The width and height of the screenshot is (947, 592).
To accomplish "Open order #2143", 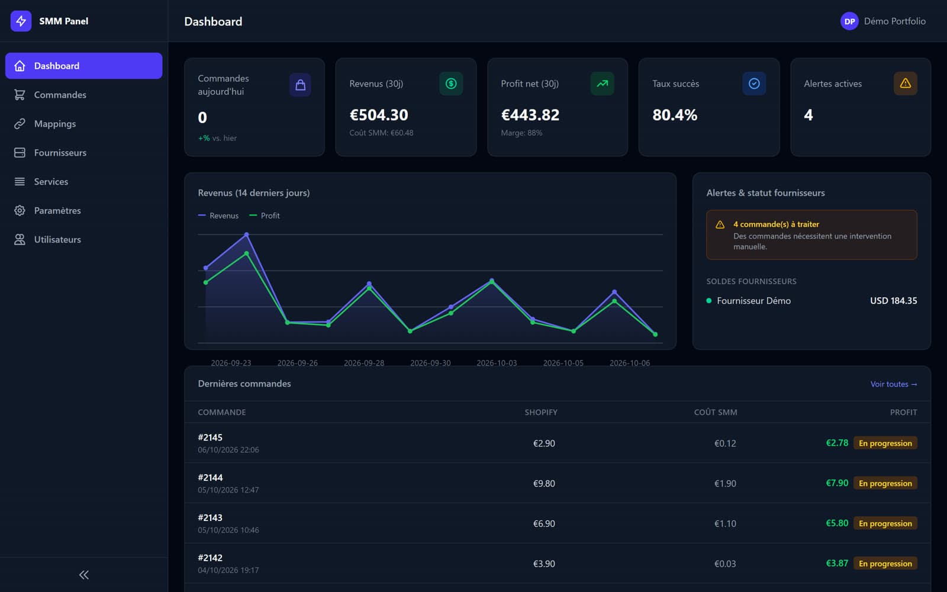I will [210, 518].
